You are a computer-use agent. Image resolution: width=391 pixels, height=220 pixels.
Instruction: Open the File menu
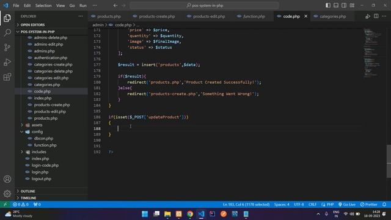pos(16,5)
